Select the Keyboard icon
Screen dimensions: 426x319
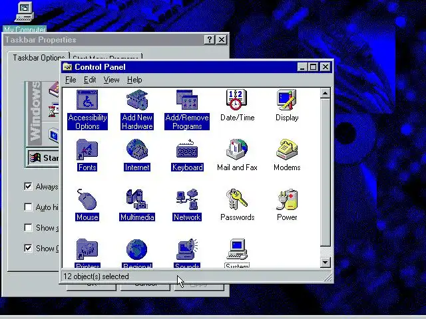[x=187, y=150]
